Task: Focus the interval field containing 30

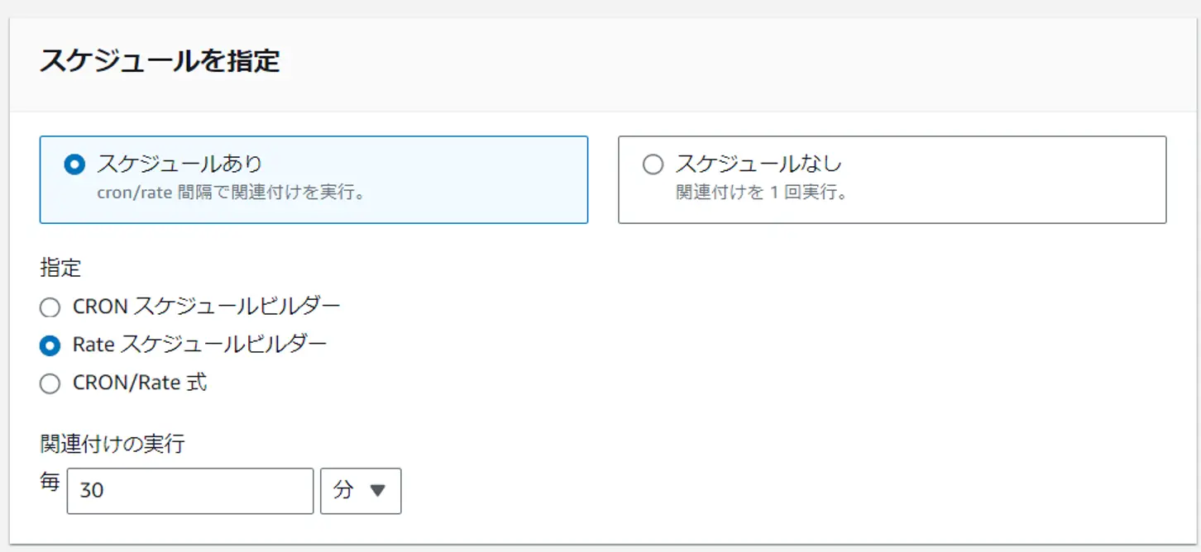Action: 190,491
